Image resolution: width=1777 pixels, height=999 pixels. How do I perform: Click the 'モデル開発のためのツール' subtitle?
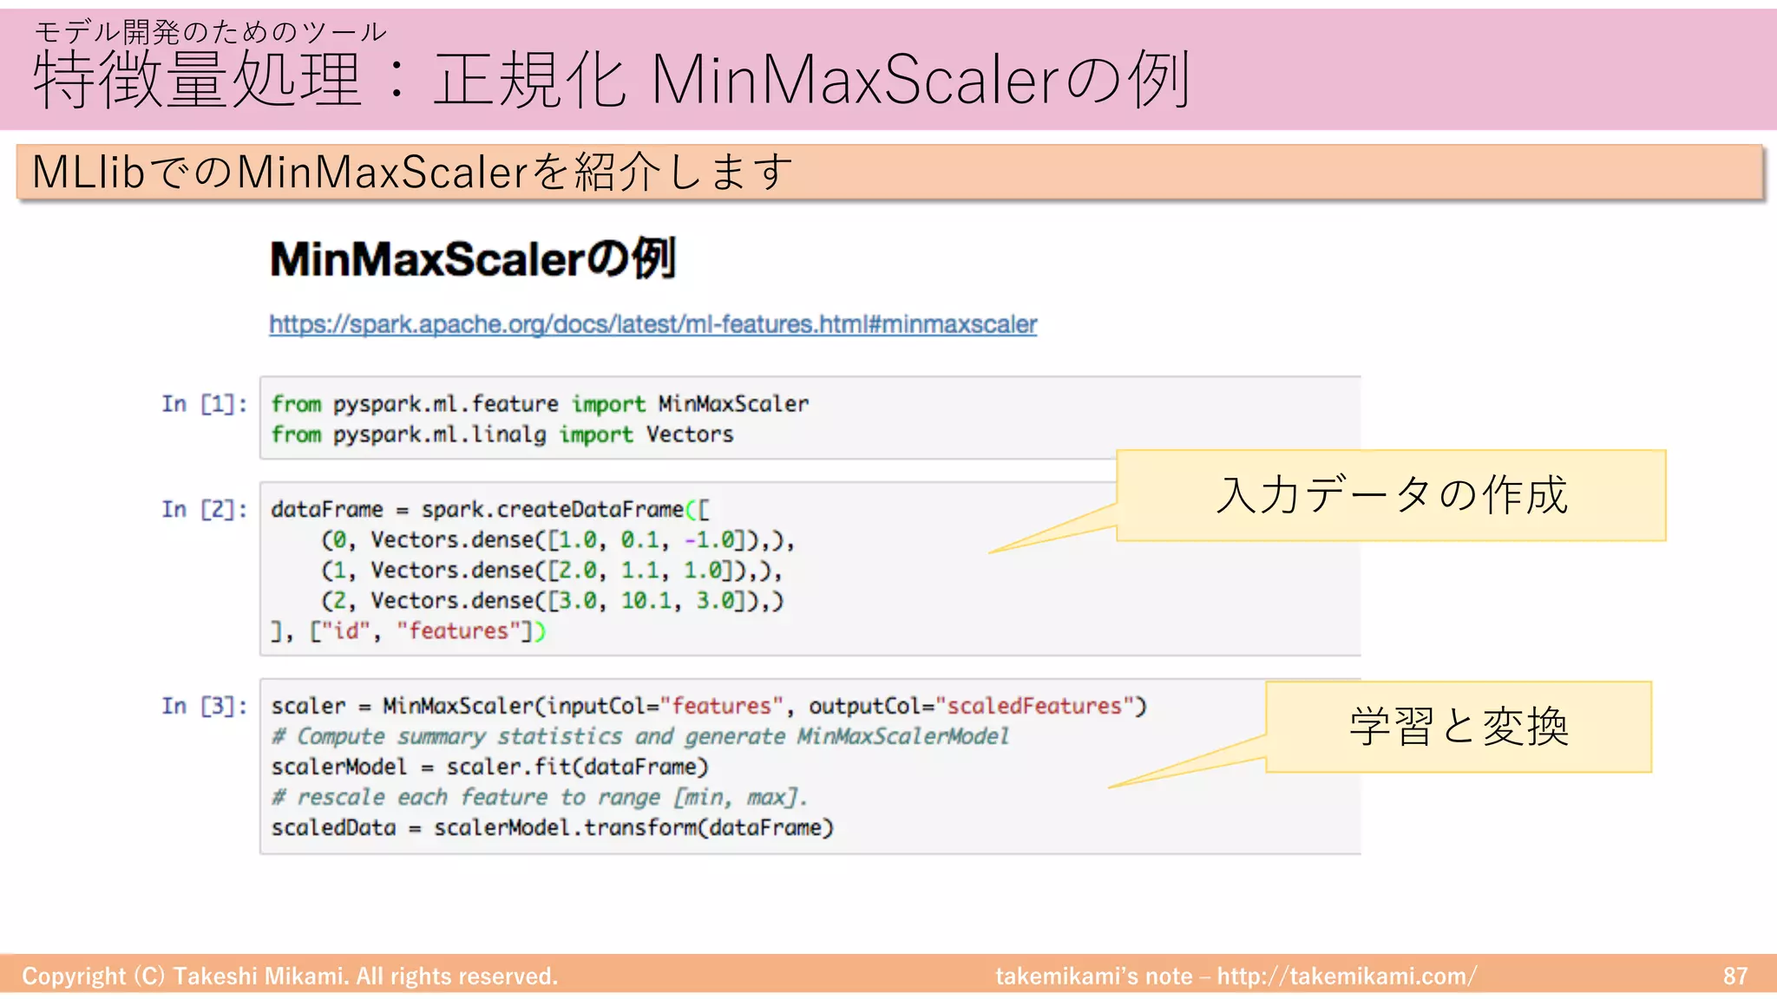210,32
